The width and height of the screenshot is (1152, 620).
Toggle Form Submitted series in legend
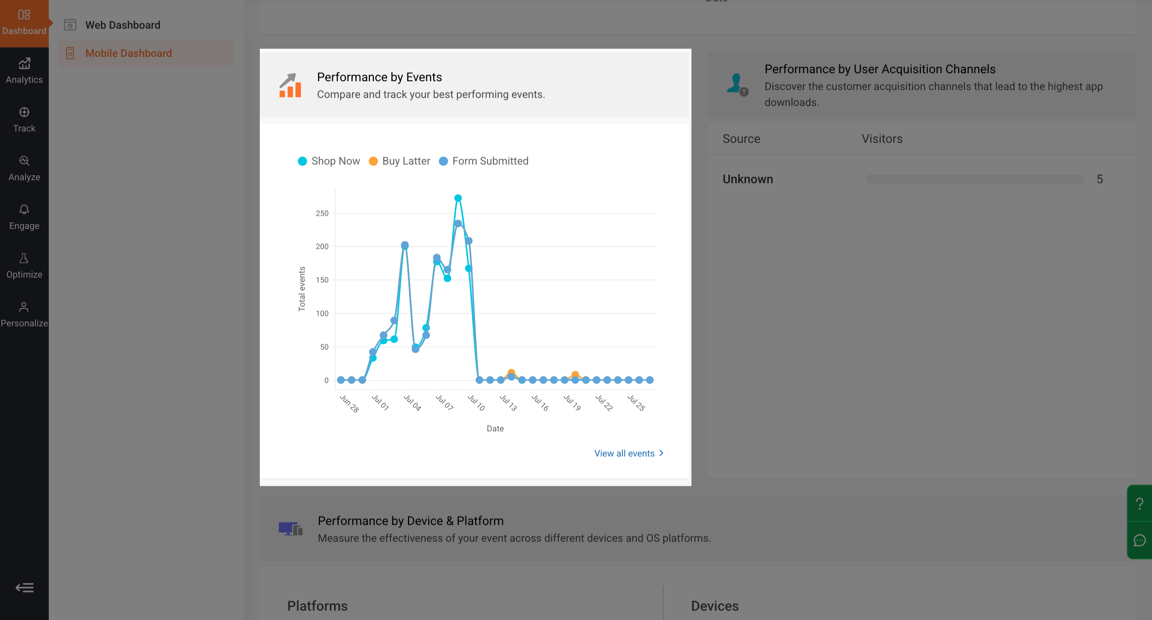click(483, 161)
